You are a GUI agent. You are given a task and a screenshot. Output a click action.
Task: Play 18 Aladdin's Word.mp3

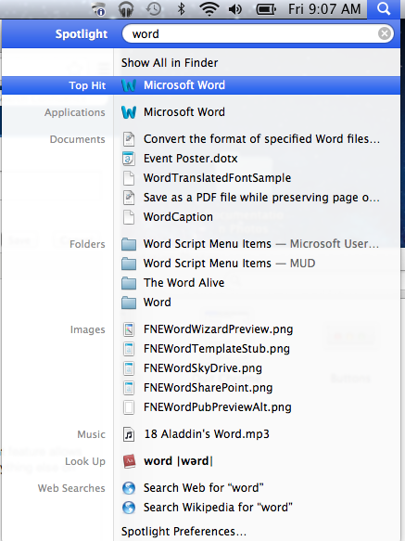tap(207, 434)
